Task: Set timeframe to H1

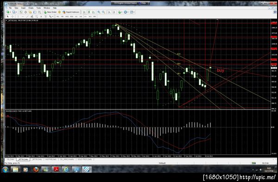Action: click(x=76, y=17)
